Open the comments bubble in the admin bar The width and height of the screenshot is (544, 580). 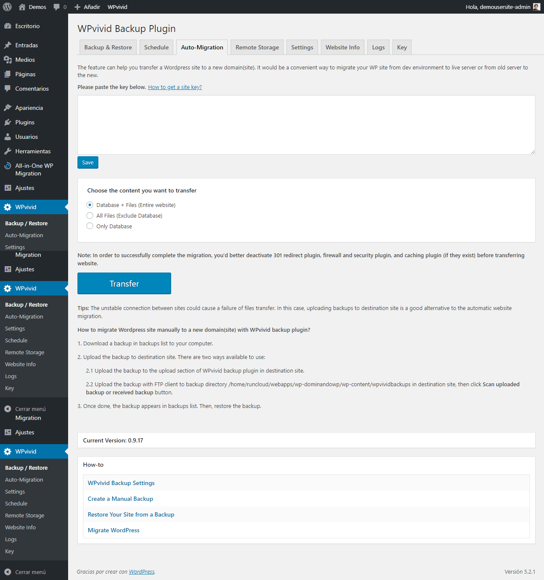57,7
